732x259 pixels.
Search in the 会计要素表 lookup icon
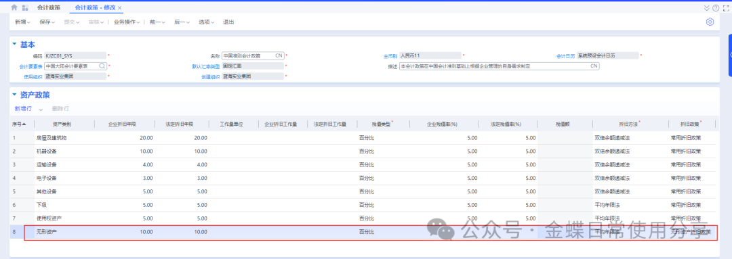pos(102,66)
